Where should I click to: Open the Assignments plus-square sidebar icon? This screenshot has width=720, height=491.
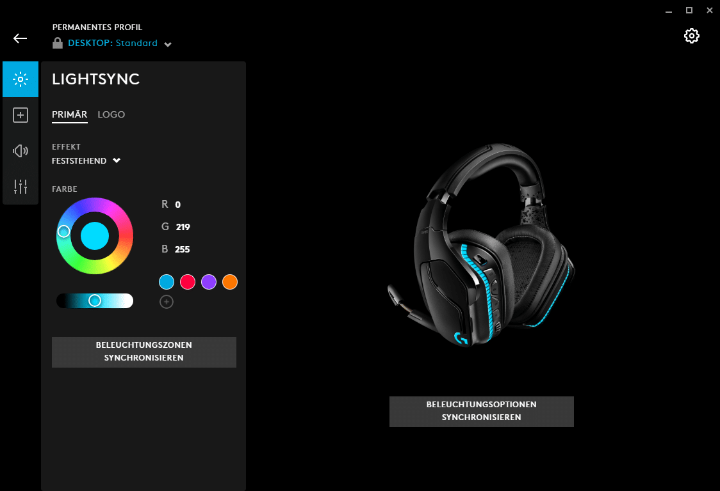(20, 115)
